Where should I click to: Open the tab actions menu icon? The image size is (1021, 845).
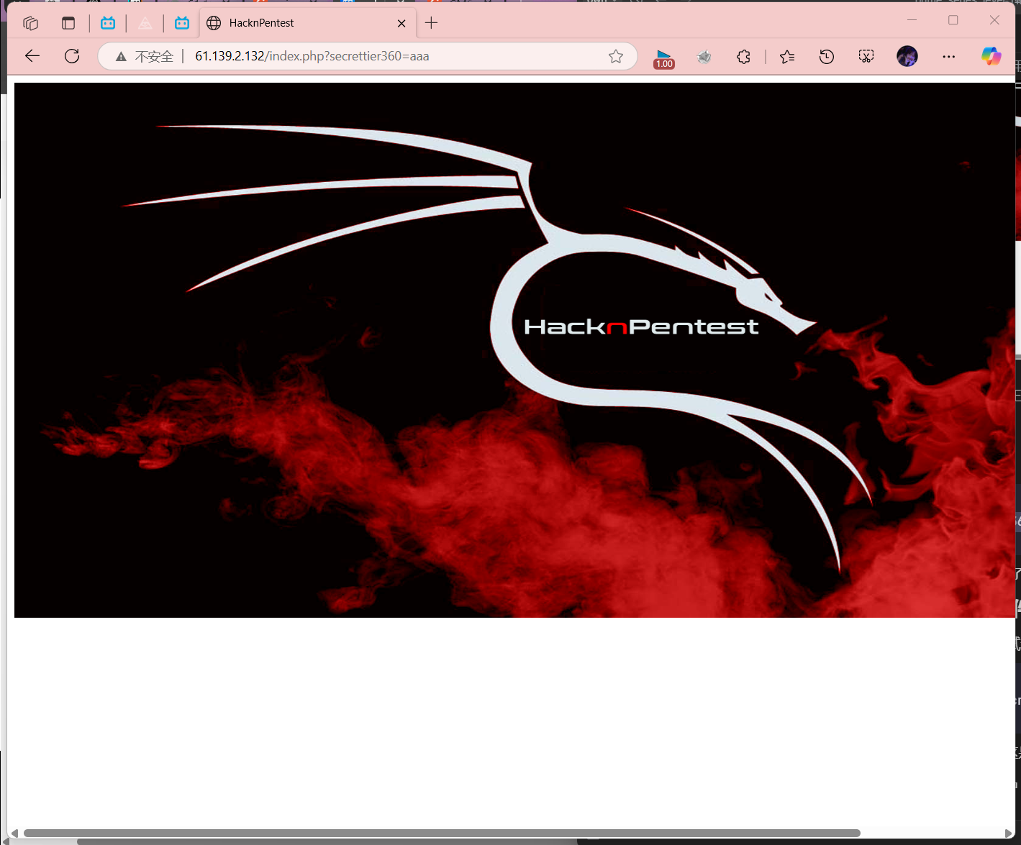[68, 23]
